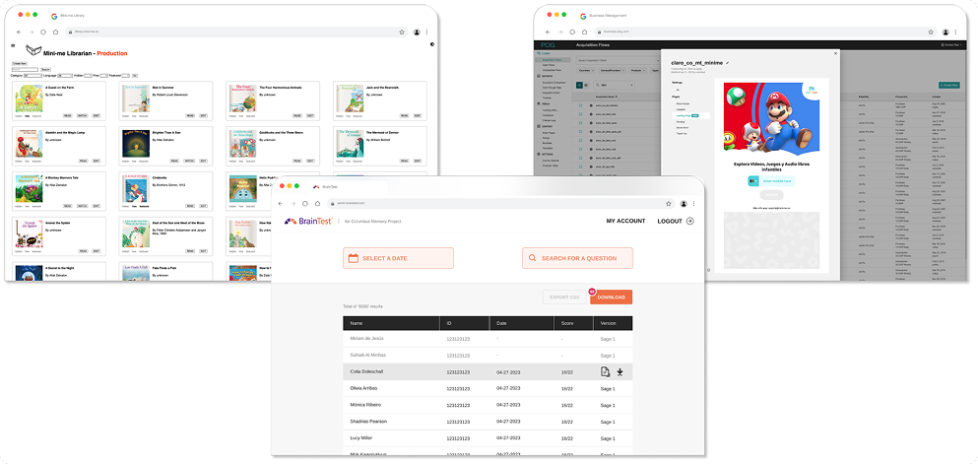Click the Search for a Question field
The height and width of the screenshot is (465, 978).
tap(577, 258)
